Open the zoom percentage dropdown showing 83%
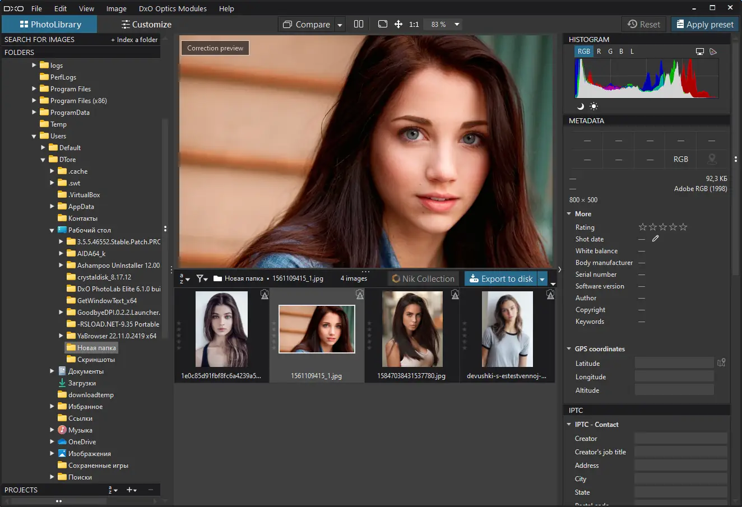742x507 pixels. point(443,24)
